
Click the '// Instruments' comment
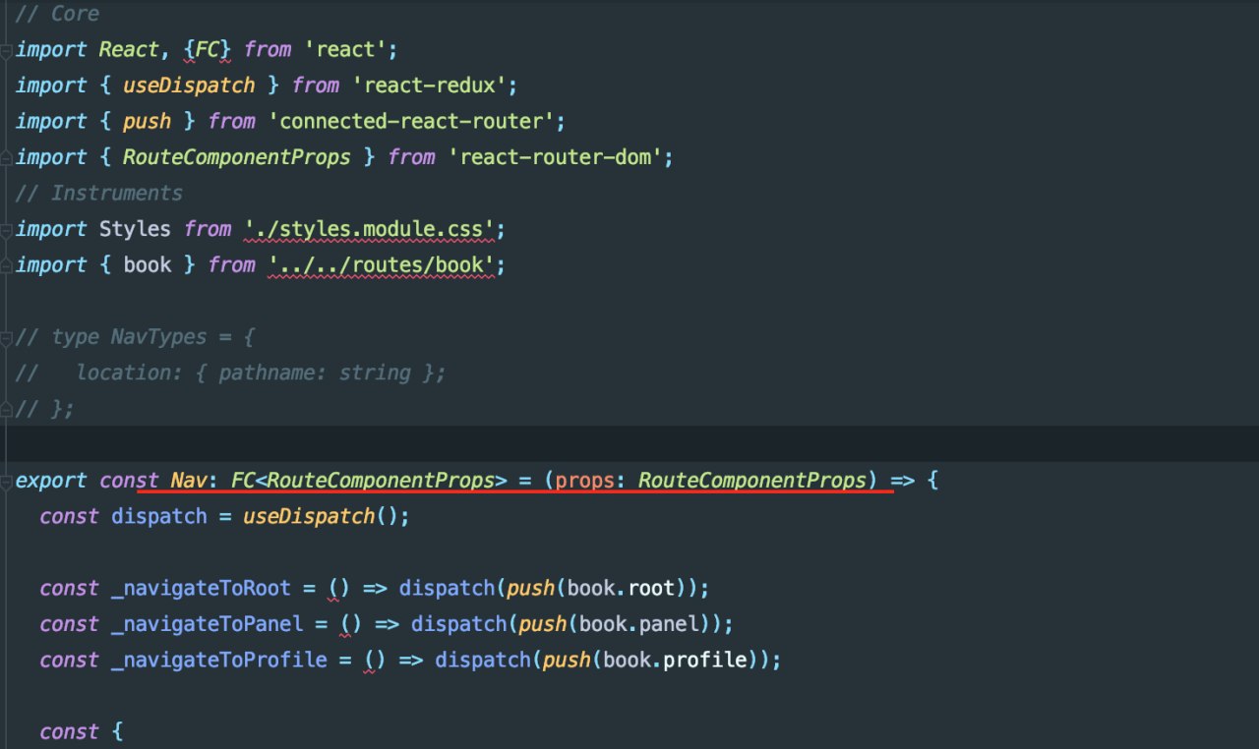tap(99, 193)
